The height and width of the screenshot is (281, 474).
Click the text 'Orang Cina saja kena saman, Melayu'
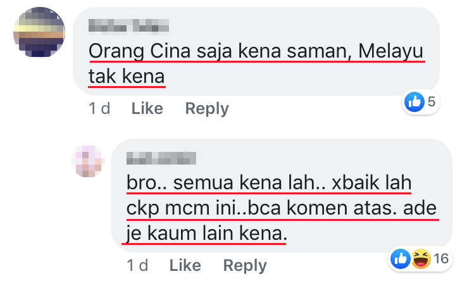(256, 51)
